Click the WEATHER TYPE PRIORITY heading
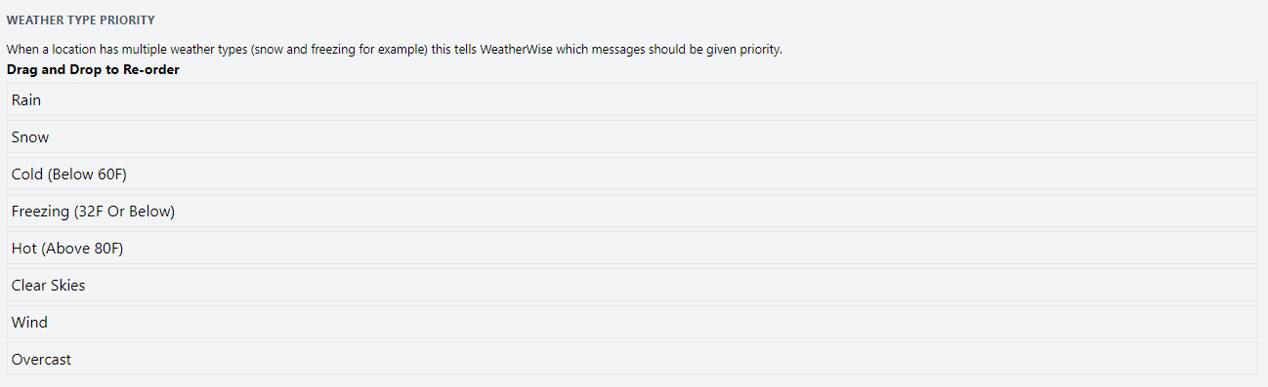1268x387 pixels. [81, 20]
